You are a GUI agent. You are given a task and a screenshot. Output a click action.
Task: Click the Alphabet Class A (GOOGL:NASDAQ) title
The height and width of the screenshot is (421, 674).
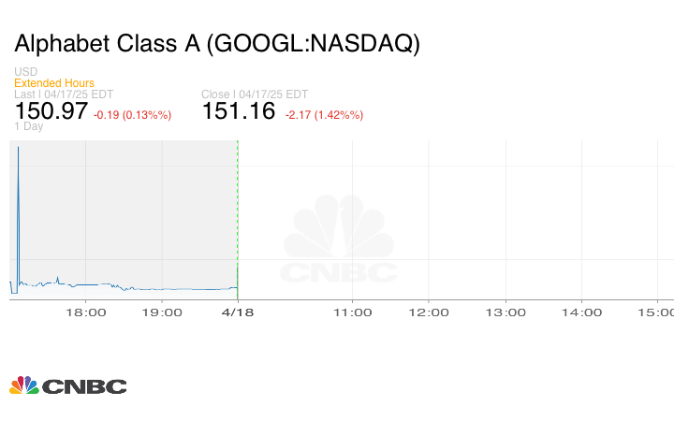(x=217, y=43)
